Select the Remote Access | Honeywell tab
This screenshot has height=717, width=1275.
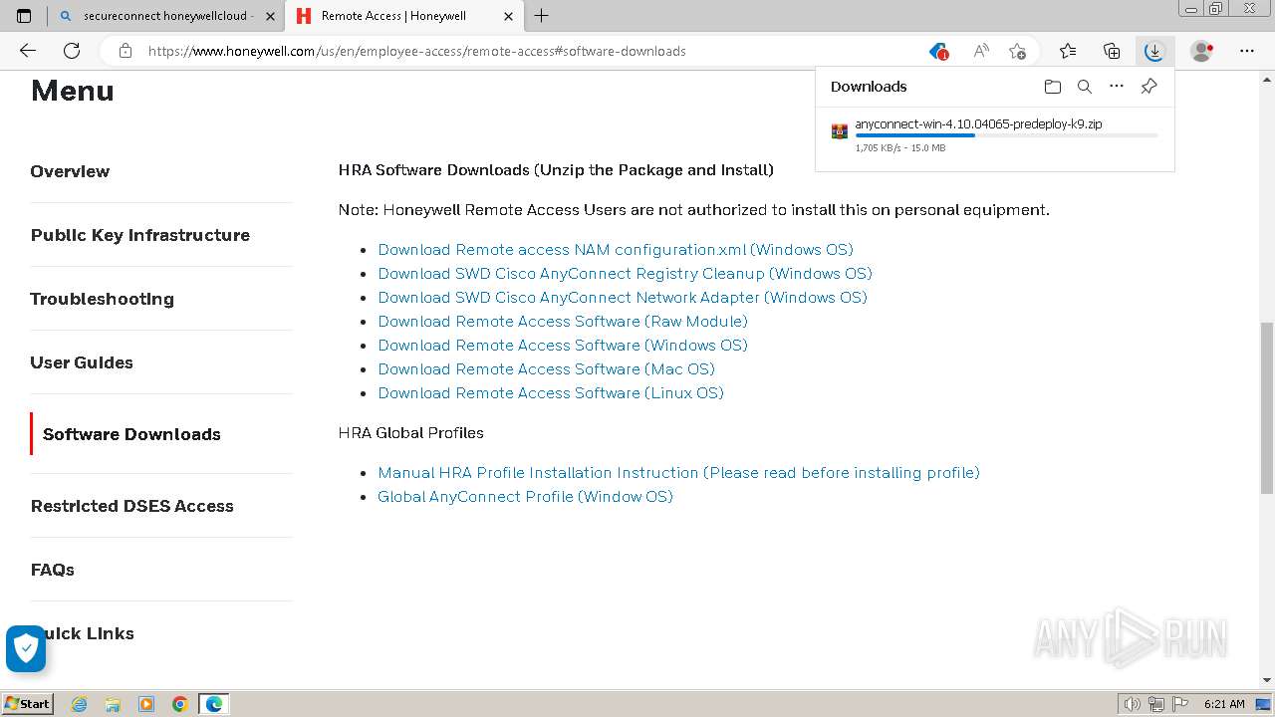tap(403, 16)
